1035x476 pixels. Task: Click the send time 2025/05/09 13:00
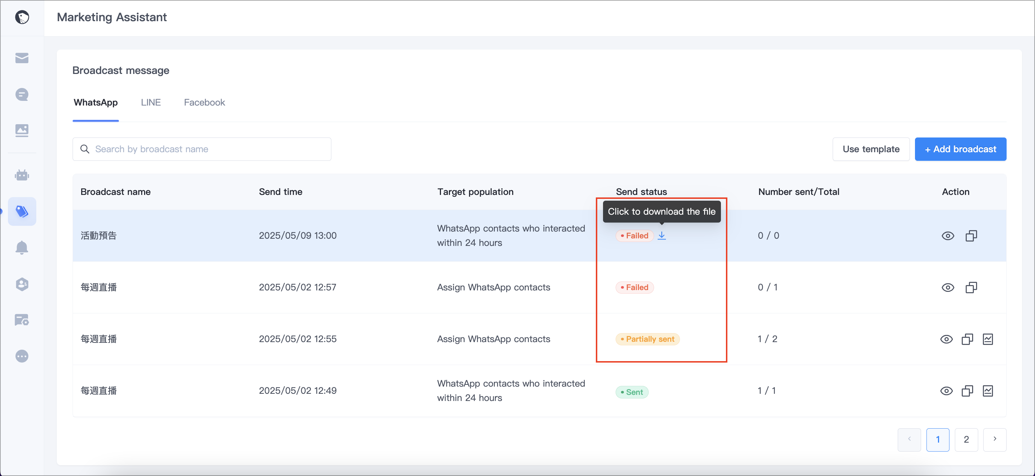click(298, 235)
